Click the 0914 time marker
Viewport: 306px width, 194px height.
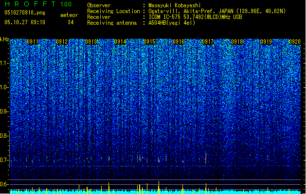click(120, 42)
